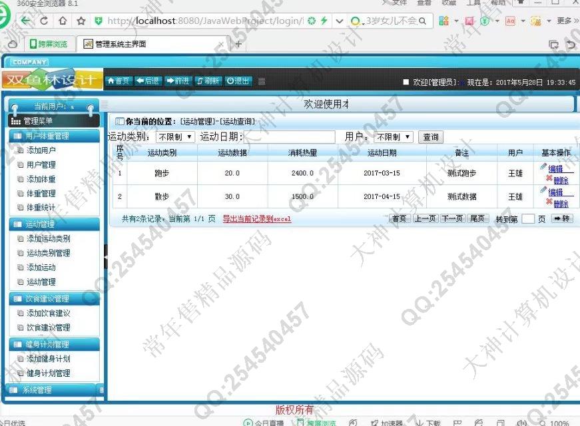The width and height of the screenshot is (580, 426).
Task: Open 更多 extensions menu
Action: click(567, 21)
